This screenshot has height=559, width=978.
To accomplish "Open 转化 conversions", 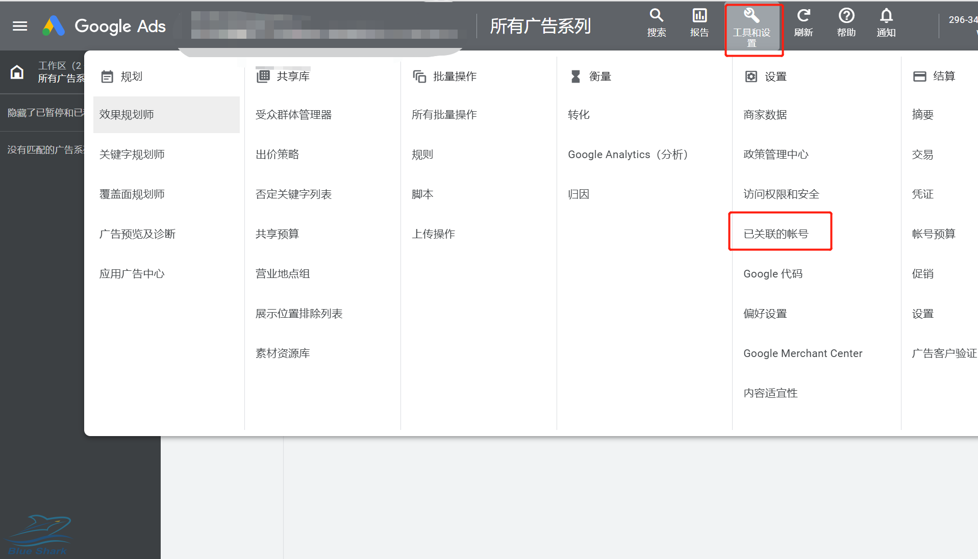I will (579, 115).
